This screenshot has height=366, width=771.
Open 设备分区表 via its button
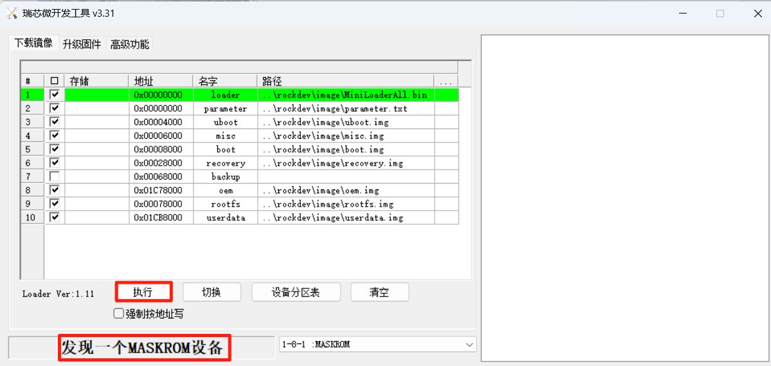pos(295,292)
